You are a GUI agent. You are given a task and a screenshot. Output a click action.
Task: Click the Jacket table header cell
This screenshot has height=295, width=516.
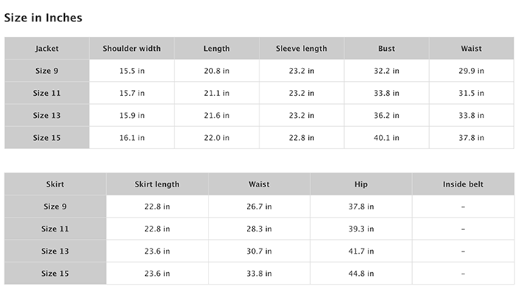46,49
